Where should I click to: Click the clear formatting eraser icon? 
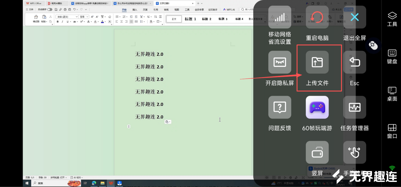click(110, 17)
